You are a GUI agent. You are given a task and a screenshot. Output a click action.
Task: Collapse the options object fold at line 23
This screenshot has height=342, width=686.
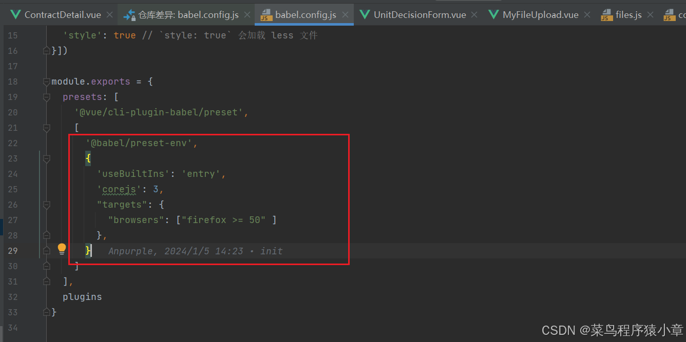47,158
